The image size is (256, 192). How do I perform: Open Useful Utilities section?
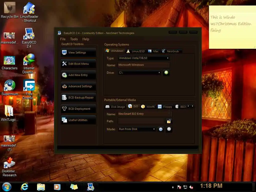(x=78, y=120)
